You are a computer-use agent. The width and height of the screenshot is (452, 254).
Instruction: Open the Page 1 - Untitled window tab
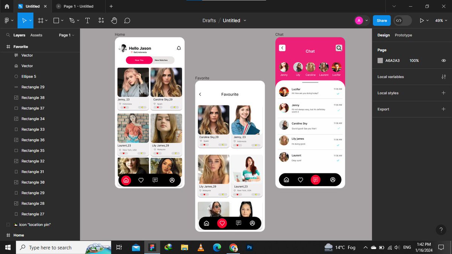[78, 6]
